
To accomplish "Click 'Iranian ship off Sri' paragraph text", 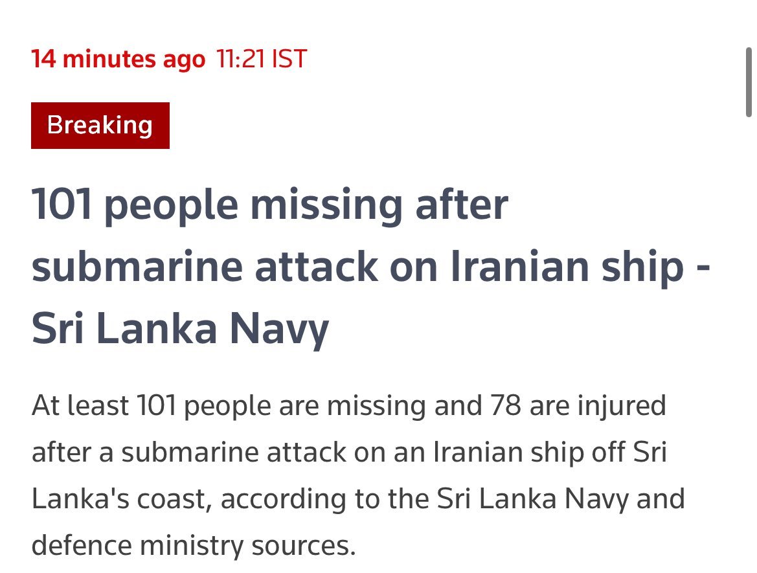I will coord(545,453).
